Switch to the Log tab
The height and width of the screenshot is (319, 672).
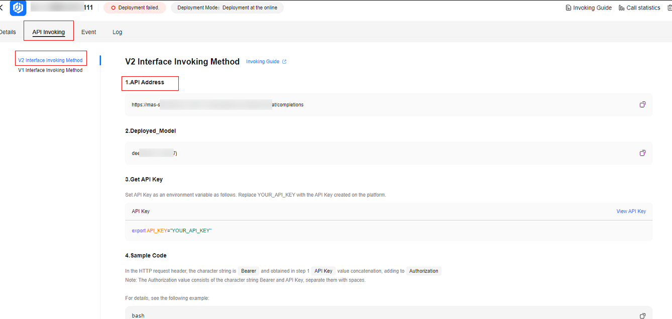click(x=118, y=32)
